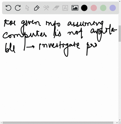This screenshot has height=124, width=121.
Task: Redo the last undone stroke
Action: point(18,8)
